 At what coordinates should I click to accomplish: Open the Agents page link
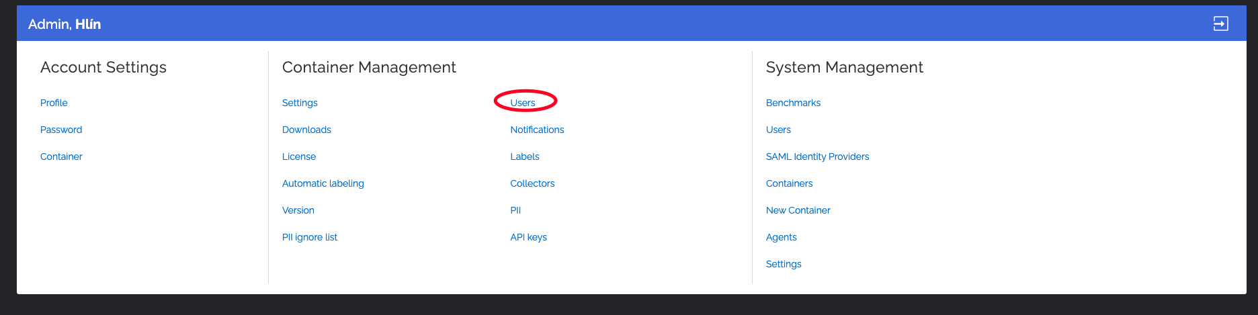click(781, 237)
